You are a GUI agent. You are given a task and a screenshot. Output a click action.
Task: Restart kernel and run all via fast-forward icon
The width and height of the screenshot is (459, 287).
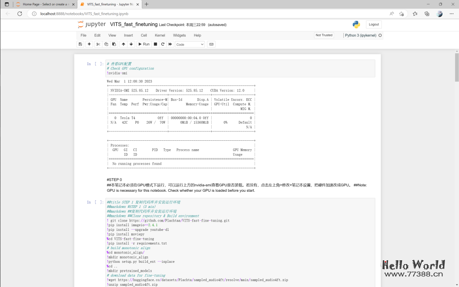(170, 44)
